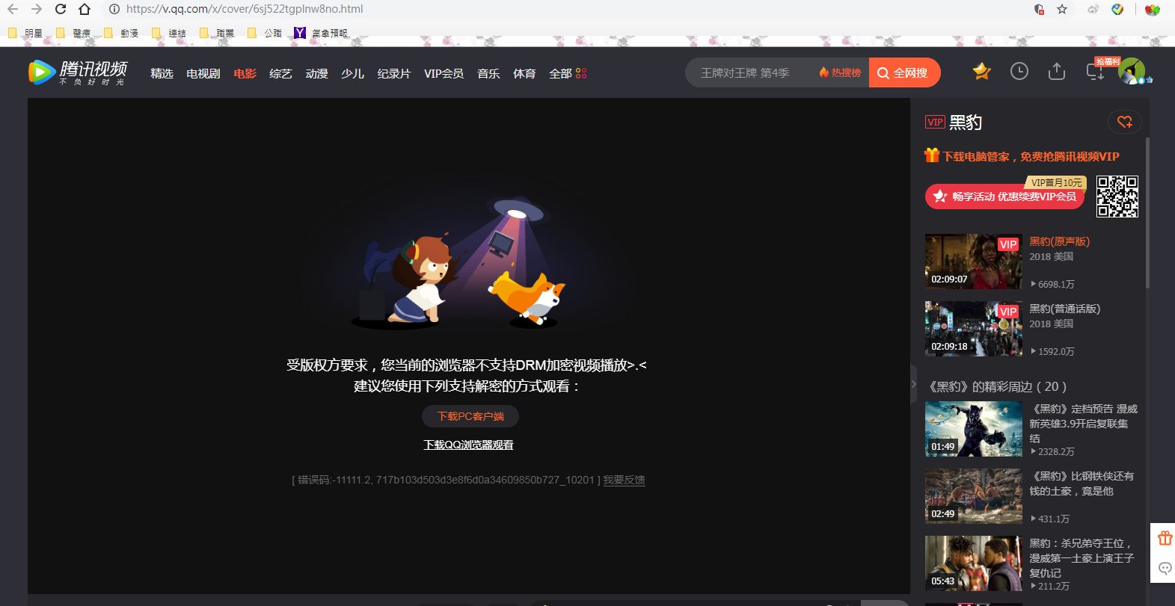Open the gold star VIP icon
This screenshot has width=1175, height=606.
point(981,72)
